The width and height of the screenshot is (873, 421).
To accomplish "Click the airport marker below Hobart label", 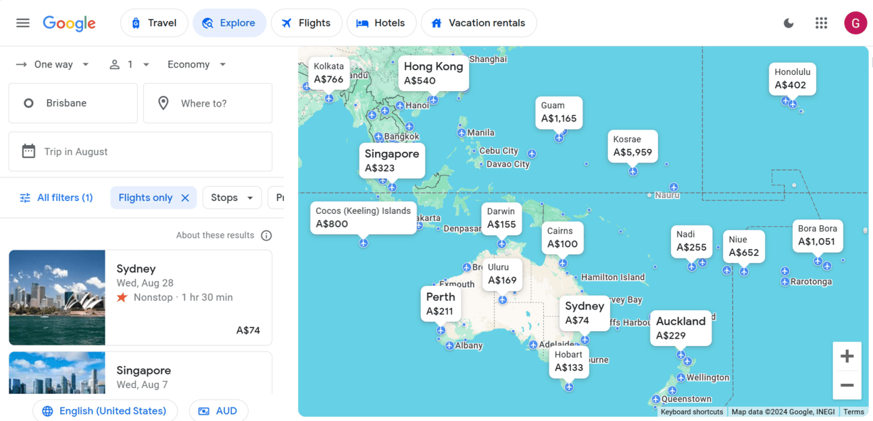I will point(569,387).
